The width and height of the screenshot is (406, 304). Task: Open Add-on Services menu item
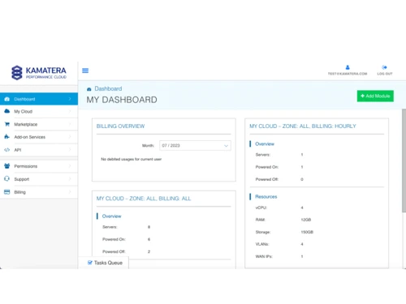pos(39,137)
